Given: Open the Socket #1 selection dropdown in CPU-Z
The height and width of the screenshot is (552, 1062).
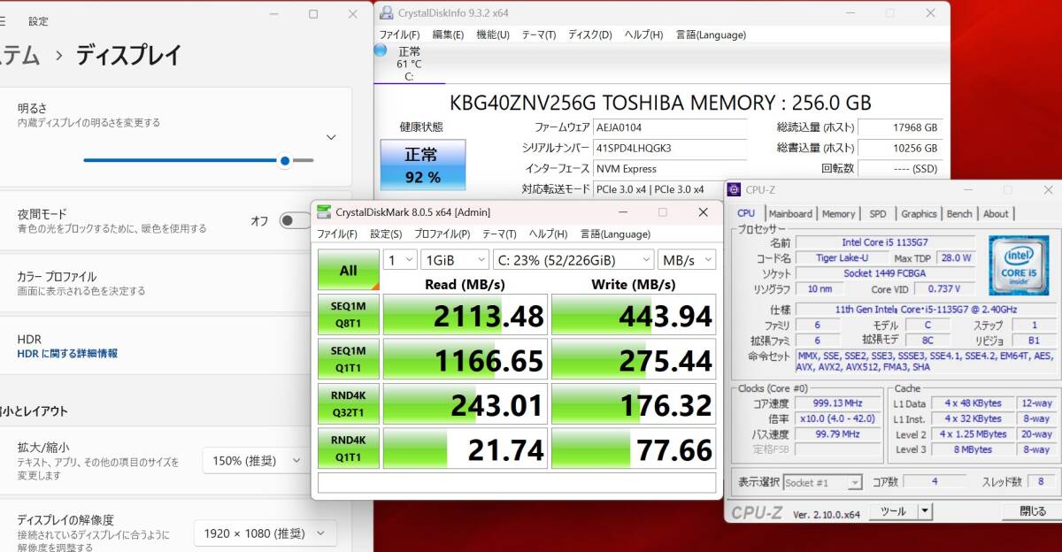Looking at the screenshot, I should pos(822,482).
